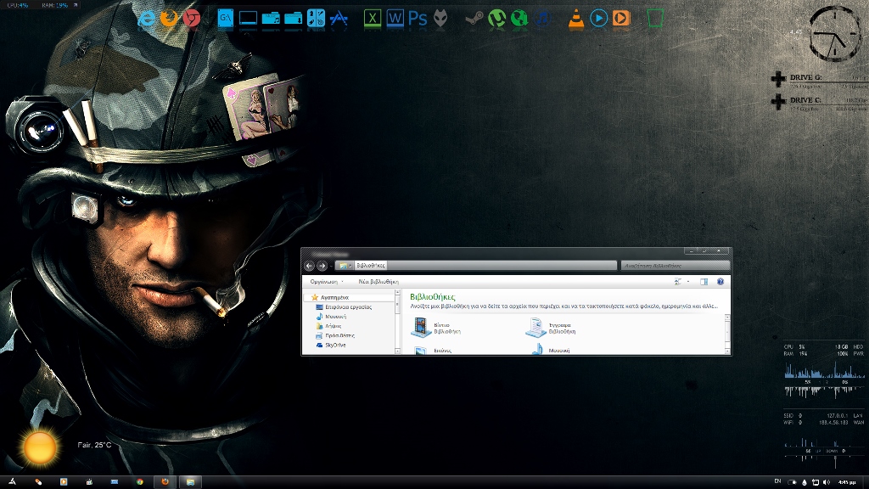This screenshot has height=489, width=869.
Task: Open the taskbar clock
Action: pyautogui.click(x=847, y=482)
